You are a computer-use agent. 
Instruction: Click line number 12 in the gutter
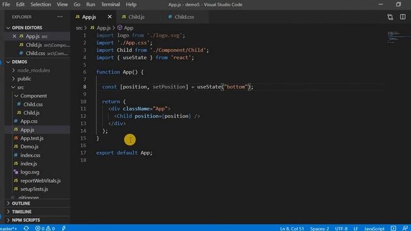pyautogui.click(x=83, y=116)
